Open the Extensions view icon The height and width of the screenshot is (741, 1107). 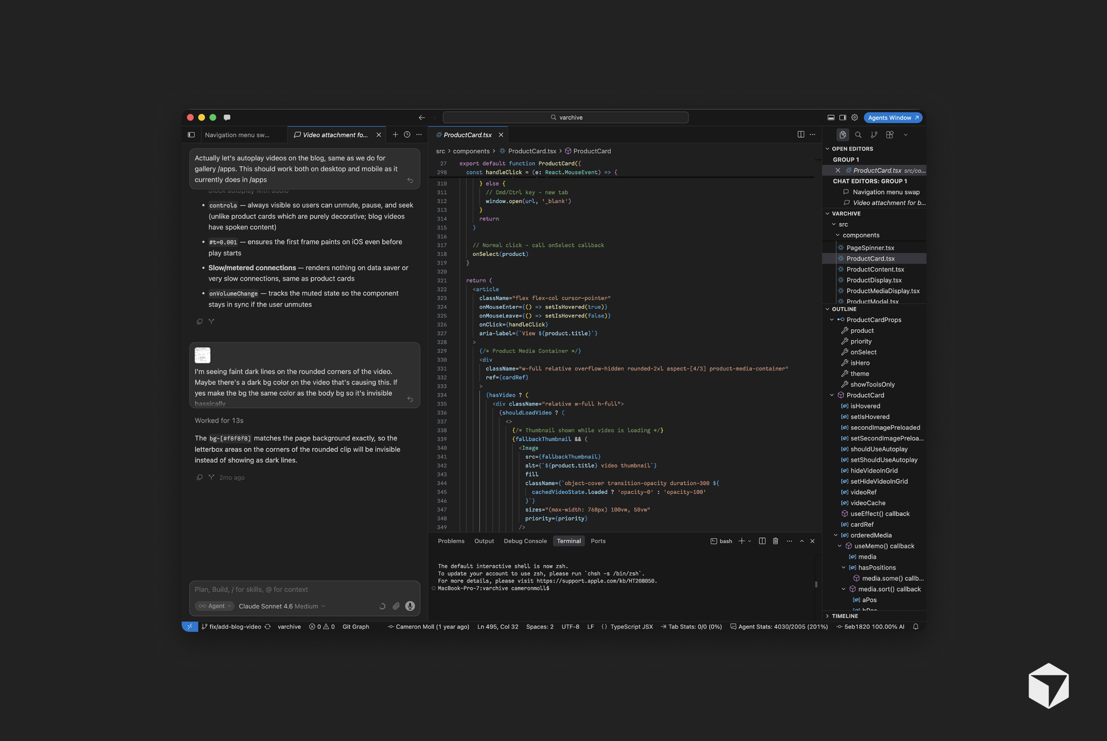click(889, 135)
